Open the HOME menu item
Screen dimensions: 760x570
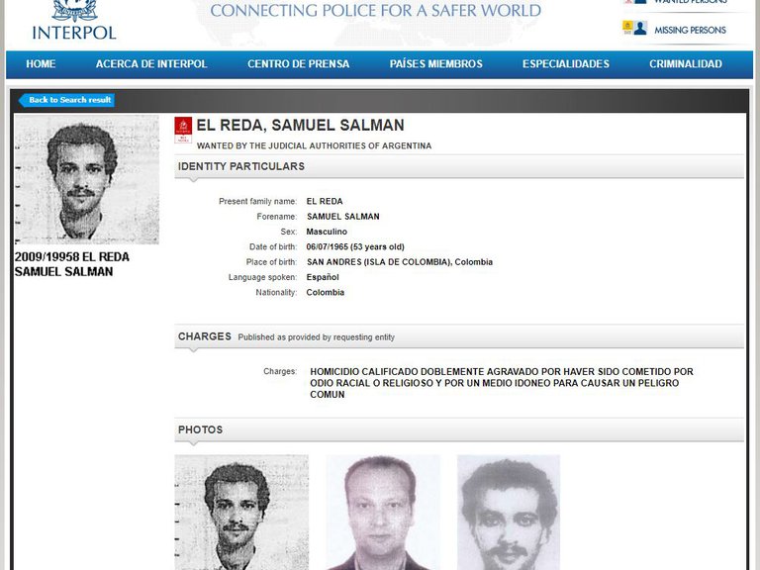[41, 64]
